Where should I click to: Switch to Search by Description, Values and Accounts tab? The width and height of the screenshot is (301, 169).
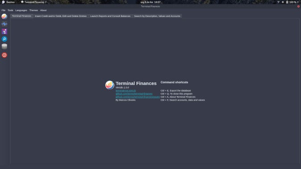157,16
